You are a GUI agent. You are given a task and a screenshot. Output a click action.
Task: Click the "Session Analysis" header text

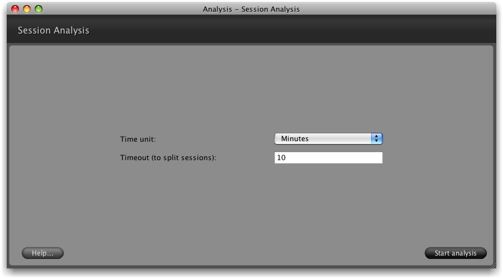coord(54,31)
